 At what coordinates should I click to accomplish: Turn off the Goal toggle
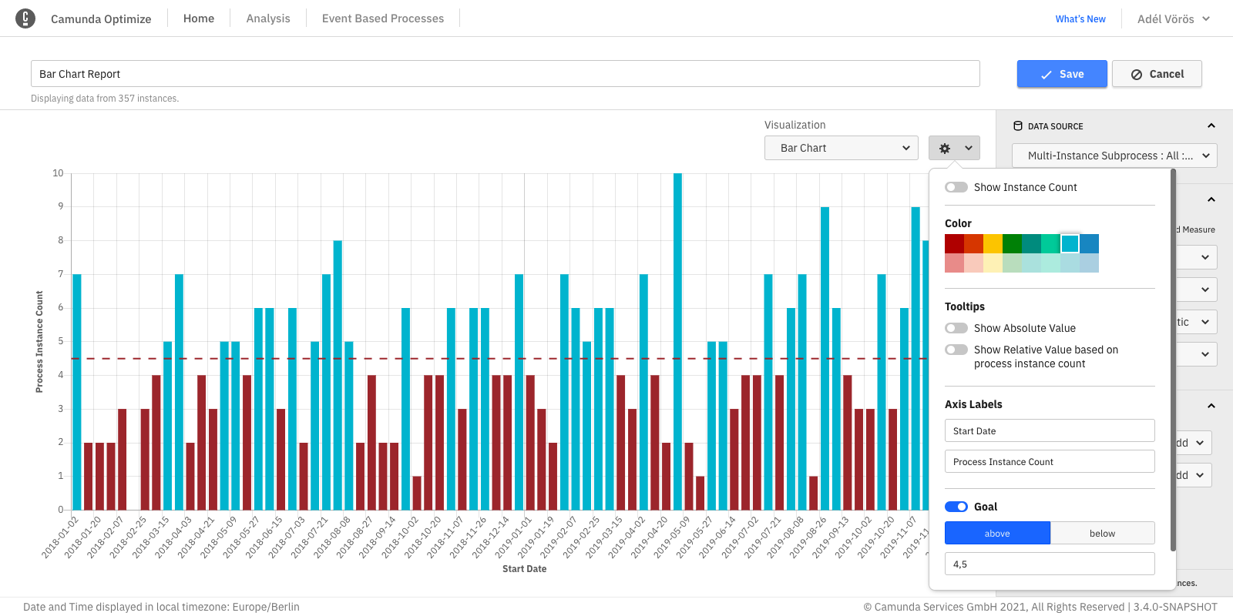coord(956,507)
